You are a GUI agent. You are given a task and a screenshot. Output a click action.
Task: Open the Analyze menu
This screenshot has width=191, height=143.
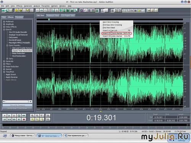(x=37, y=6)
